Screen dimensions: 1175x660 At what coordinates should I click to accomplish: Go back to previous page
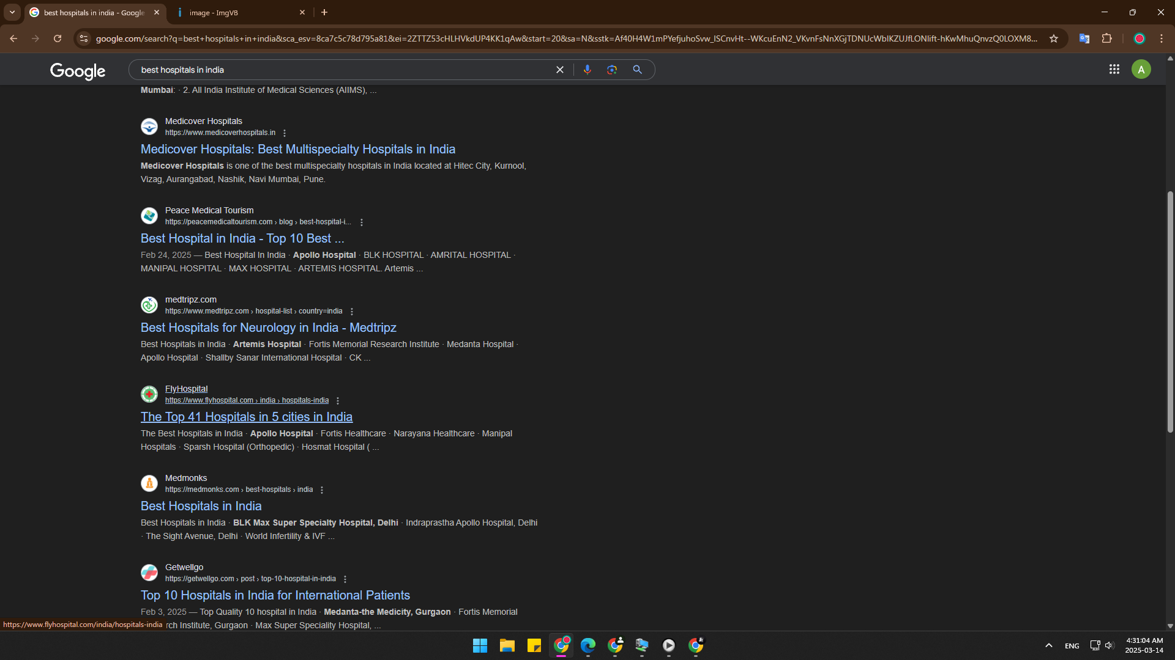(13, 38)
